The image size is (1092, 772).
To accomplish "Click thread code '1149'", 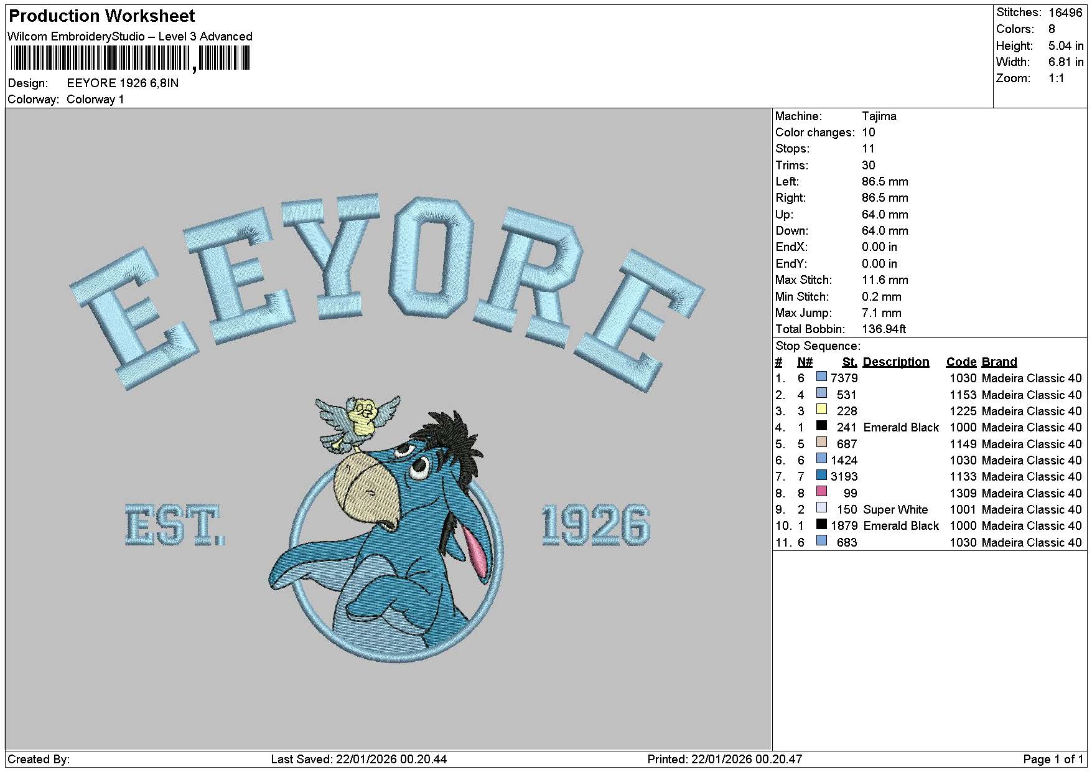I will (x=963, y=444).
